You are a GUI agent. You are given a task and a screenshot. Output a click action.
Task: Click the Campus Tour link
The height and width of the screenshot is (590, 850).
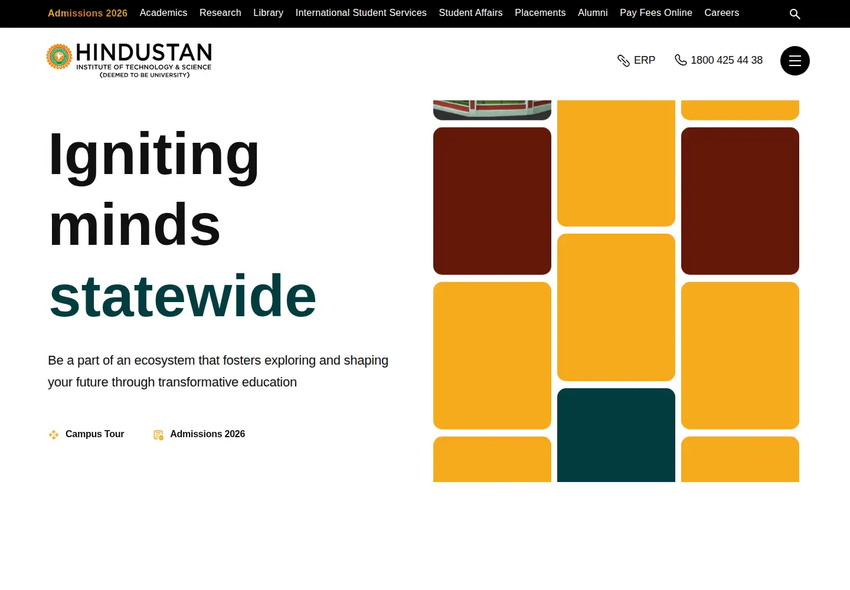[x=94, y=434]
